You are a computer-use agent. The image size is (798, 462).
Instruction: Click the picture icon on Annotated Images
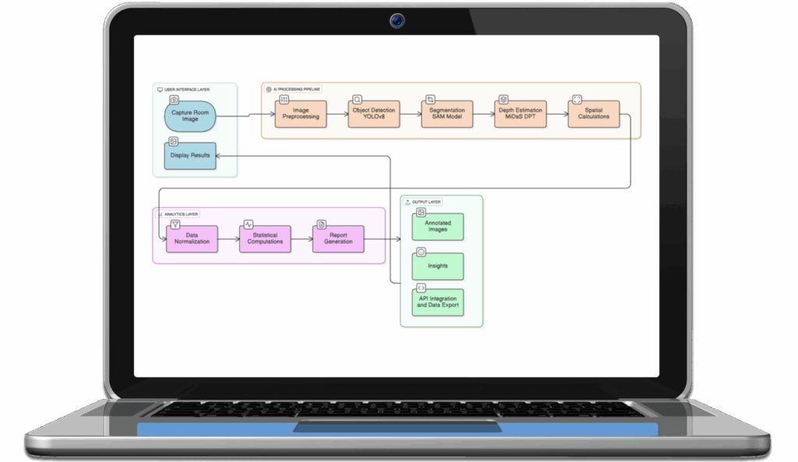click(x=421, y=213)
